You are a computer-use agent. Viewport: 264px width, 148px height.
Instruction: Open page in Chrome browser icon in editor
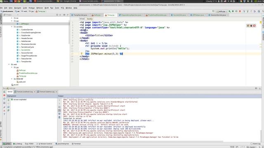(248, 25)
